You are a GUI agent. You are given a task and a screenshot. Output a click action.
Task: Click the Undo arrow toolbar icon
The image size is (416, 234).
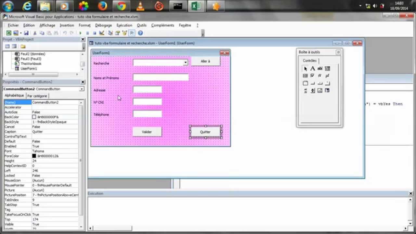(65, 33)
